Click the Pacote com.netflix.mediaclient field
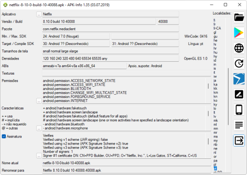 pyautogui.click(x=111, y=29)
